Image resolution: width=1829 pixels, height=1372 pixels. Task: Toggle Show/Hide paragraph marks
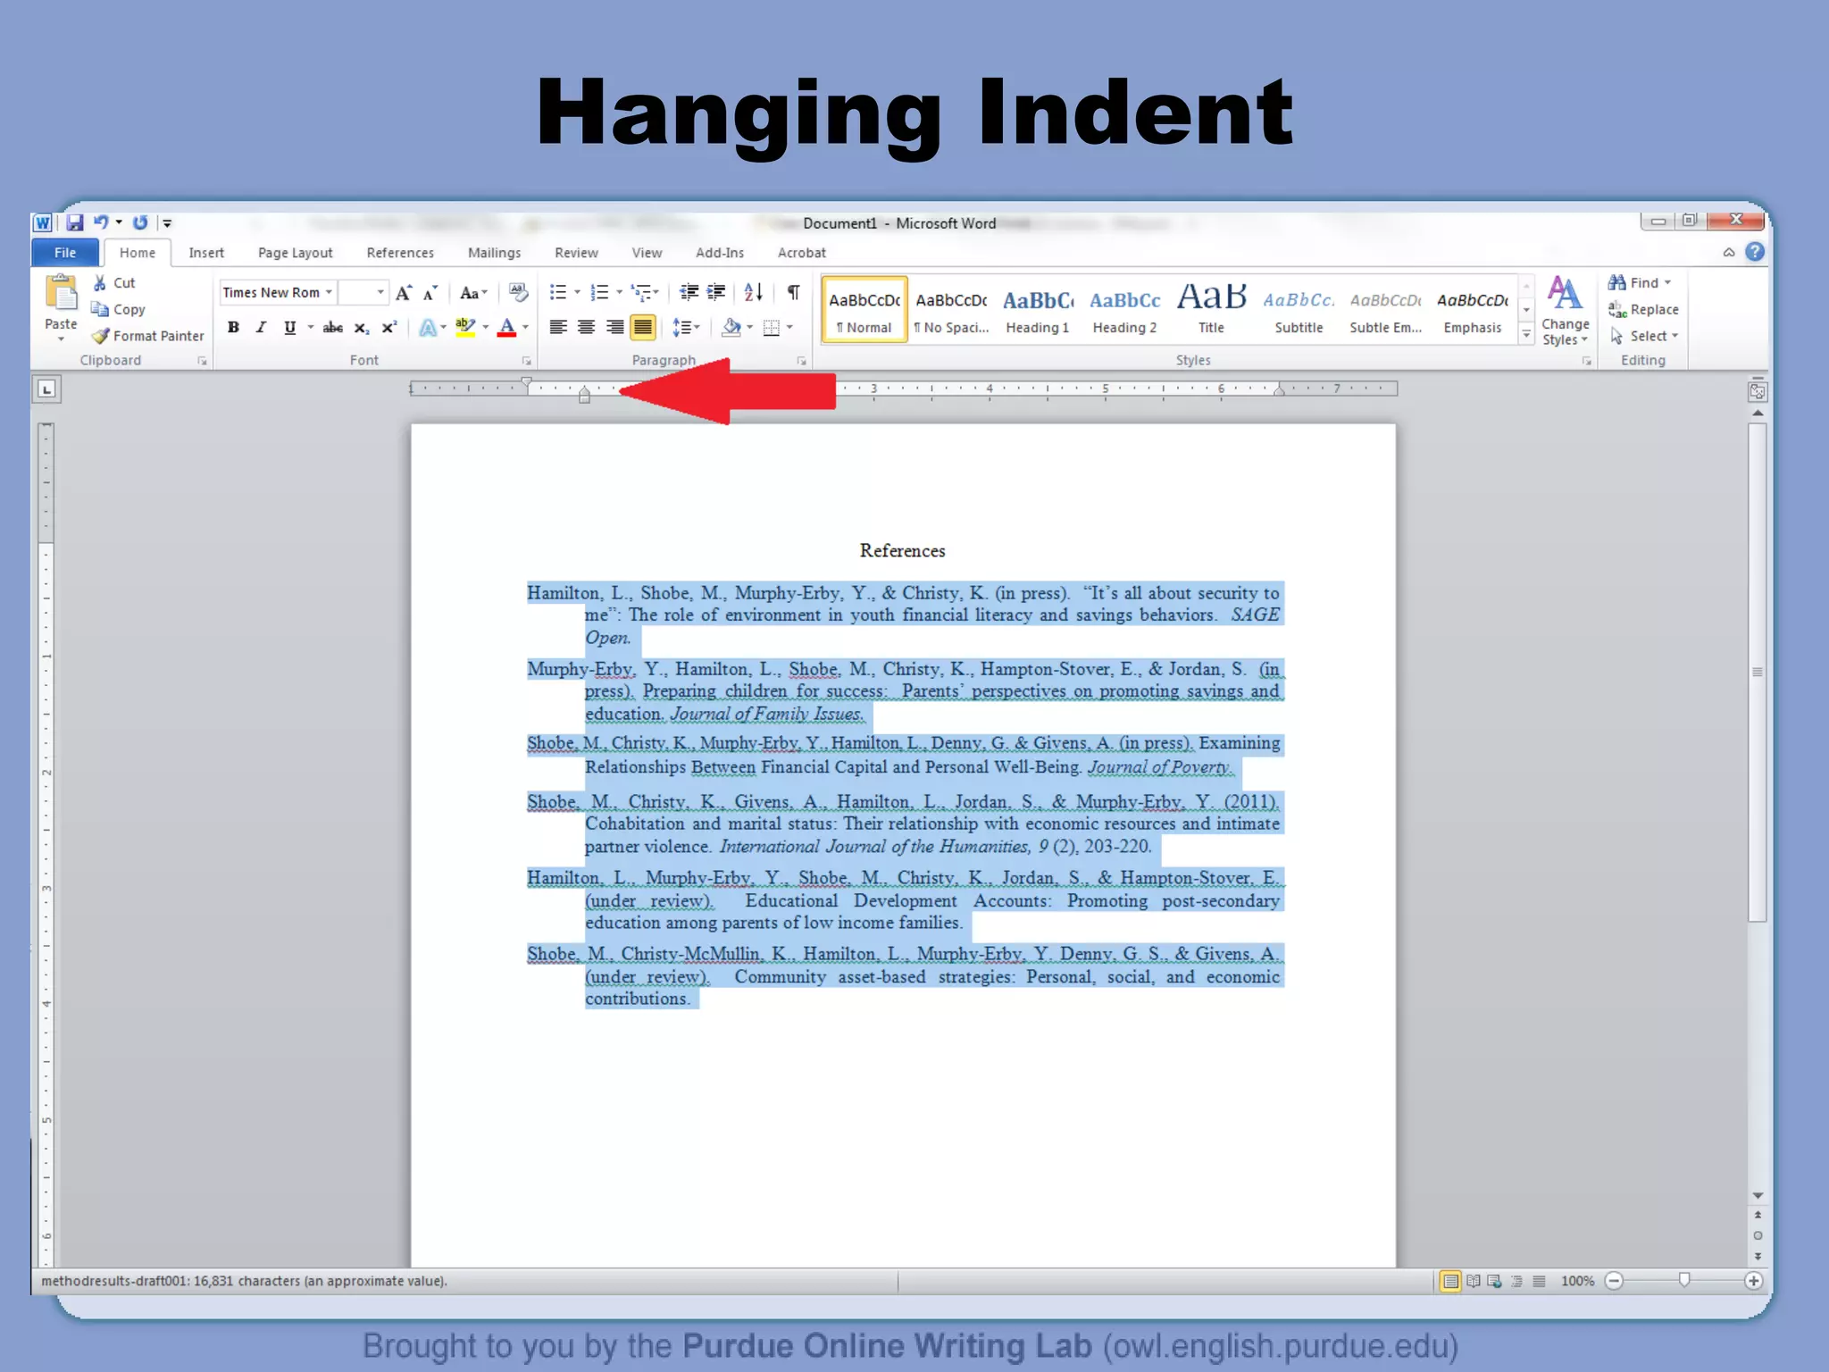point(793,293)
